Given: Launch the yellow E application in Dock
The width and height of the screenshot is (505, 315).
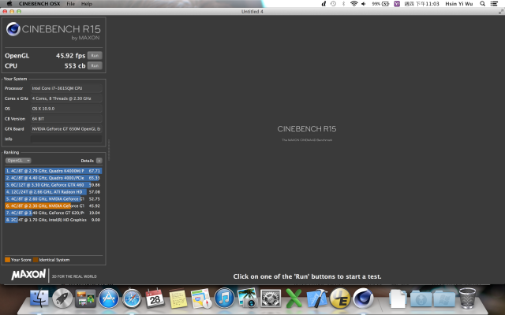Looking at the screenshot, I should point(340,298).
